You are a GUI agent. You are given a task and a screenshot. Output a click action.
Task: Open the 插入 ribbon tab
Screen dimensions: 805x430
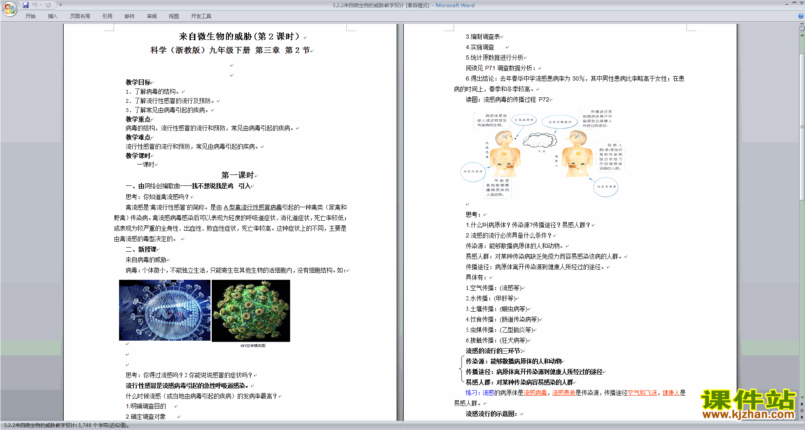52,16
